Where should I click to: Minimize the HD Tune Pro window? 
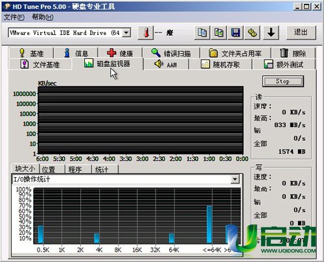tap(298, 6)
